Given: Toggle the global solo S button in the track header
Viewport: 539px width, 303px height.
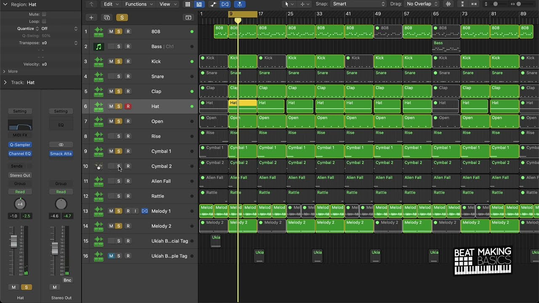Looking at the screenshot, I should [122, 18].
